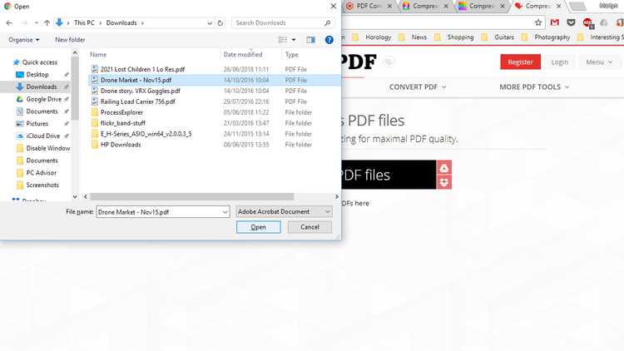Click the Cancel button

[x=310, y=227]
